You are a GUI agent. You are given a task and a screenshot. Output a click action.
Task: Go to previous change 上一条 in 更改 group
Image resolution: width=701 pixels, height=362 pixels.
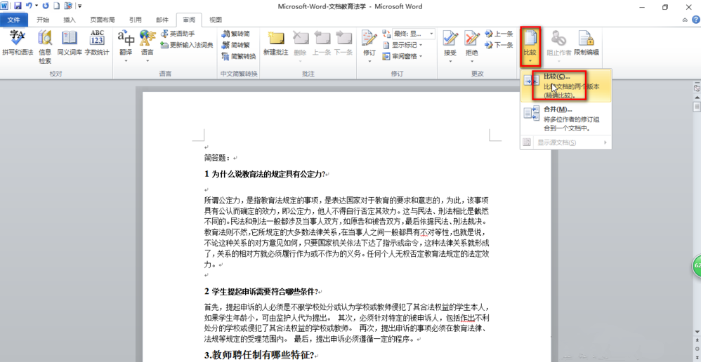[x=499, y=34]
